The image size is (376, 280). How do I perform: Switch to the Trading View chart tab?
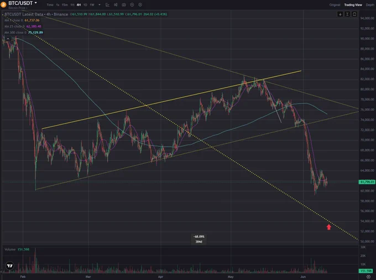click(353, 5)
